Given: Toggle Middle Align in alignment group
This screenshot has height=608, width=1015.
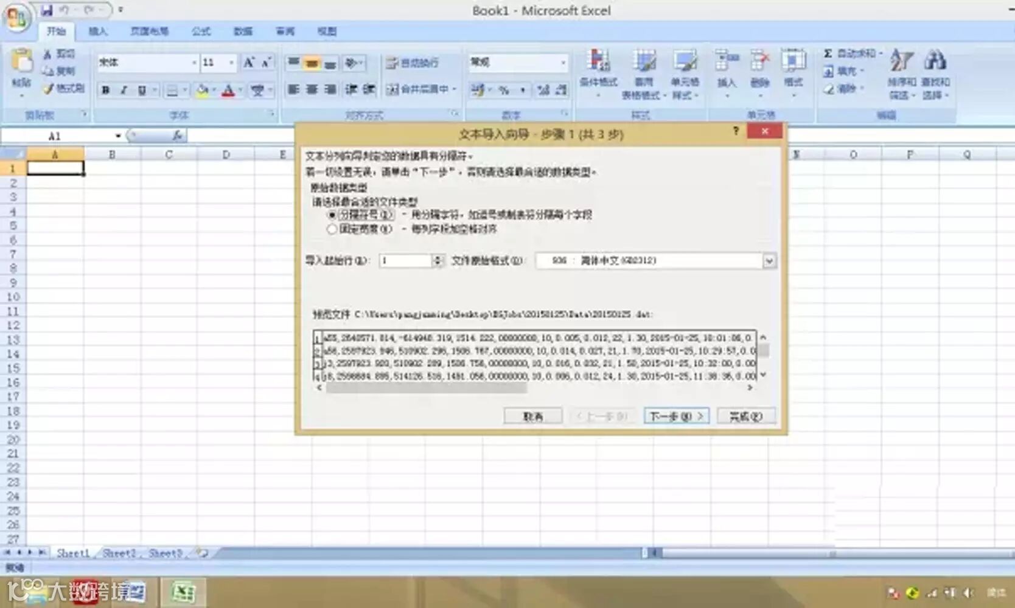Looking at the screenshot, I should pos(312,63).
